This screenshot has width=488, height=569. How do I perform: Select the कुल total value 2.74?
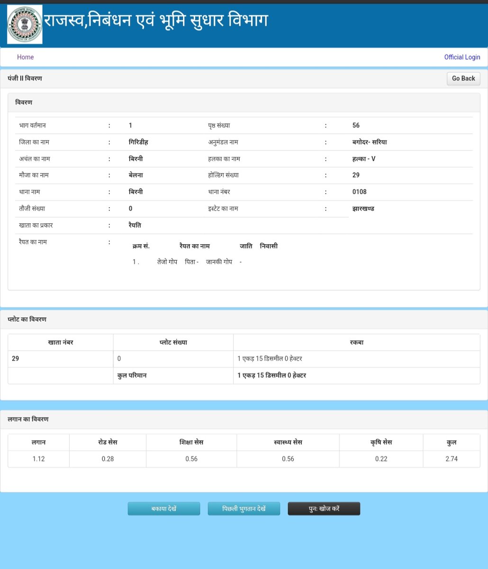[452, 459]
